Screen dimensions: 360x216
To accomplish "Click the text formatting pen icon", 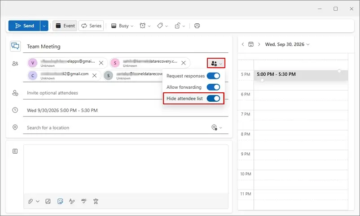I will point(72,201).
